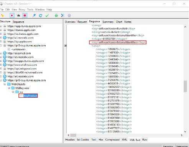Show the Raw response view
This screenshot has height=147, width=189.
point(145,140)
